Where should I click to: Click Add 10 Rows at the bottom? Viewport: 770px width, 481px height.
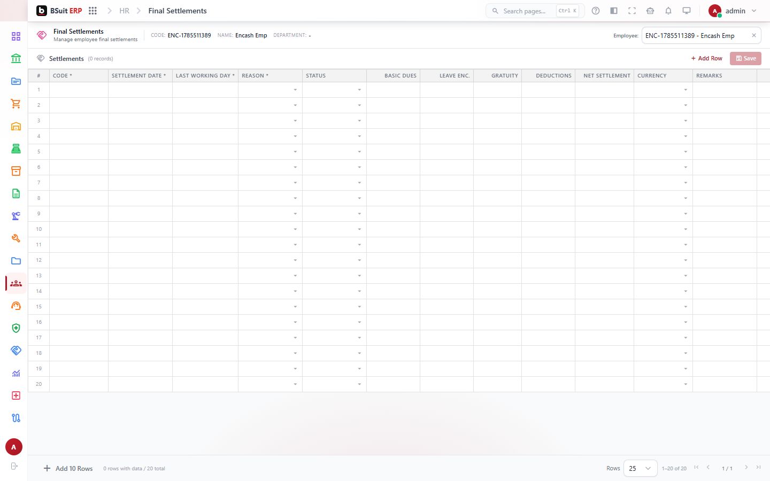[x=68, y=468]
